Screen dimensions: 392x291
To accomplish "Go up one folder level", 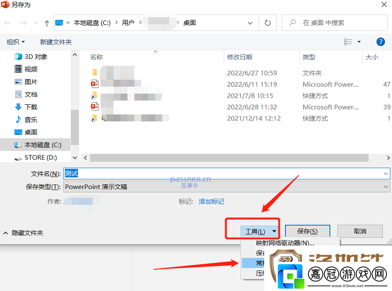I will coord(47,23).
